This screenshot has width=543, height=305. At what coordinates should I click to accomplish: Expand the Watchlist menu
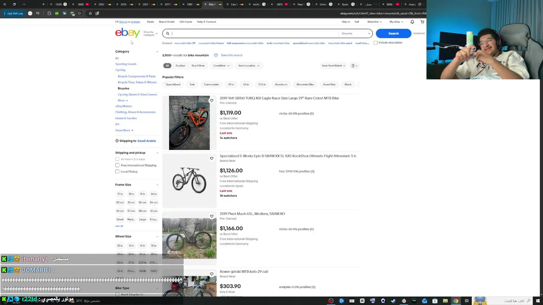[374, 22]
